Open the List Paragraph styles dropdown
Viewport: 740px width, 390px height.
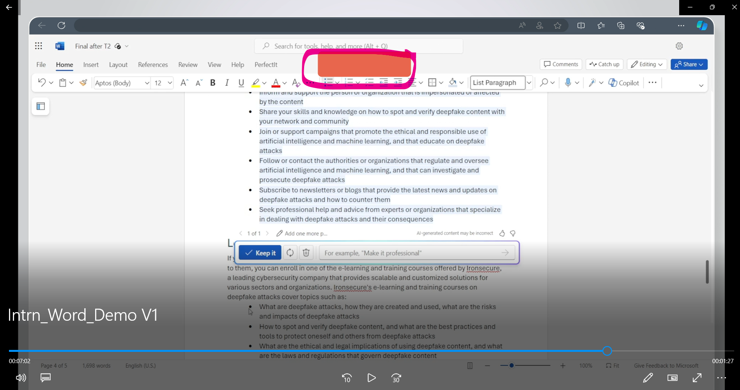529,83
